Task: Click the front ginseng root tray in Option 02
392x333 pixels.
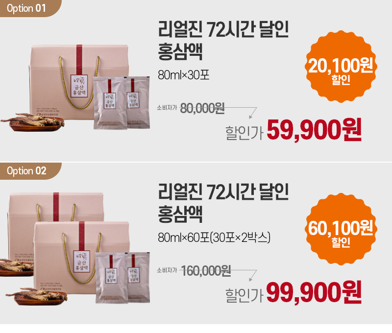Action: point(38,296)
